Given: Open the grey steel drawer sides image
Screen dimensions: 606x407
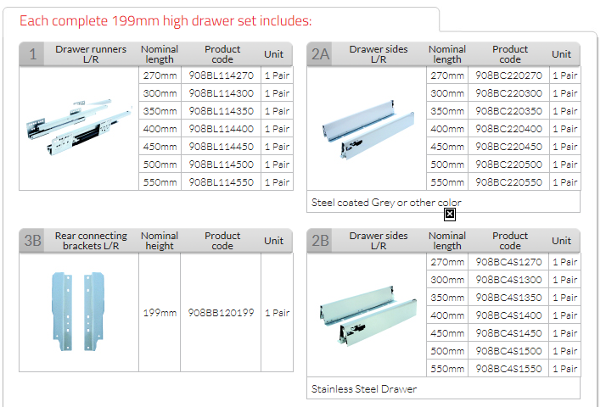Looking at the screenshot, I should (x=367, y=129).
